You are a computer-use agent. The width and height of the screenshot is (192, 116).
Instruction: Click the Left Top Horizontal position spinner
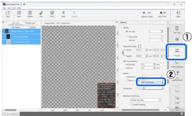[x=154, y=64]
